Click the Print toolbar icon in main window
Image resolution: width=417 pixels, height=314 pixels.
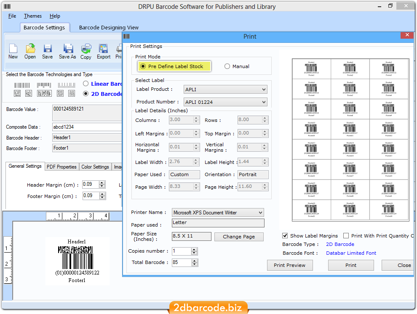[x=119, y=49]
